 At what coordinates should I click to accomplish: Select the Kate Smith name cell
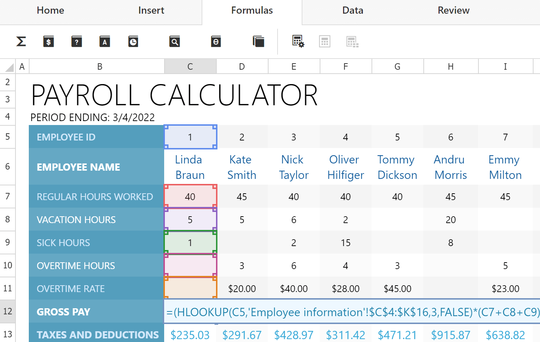coord(242,167)
